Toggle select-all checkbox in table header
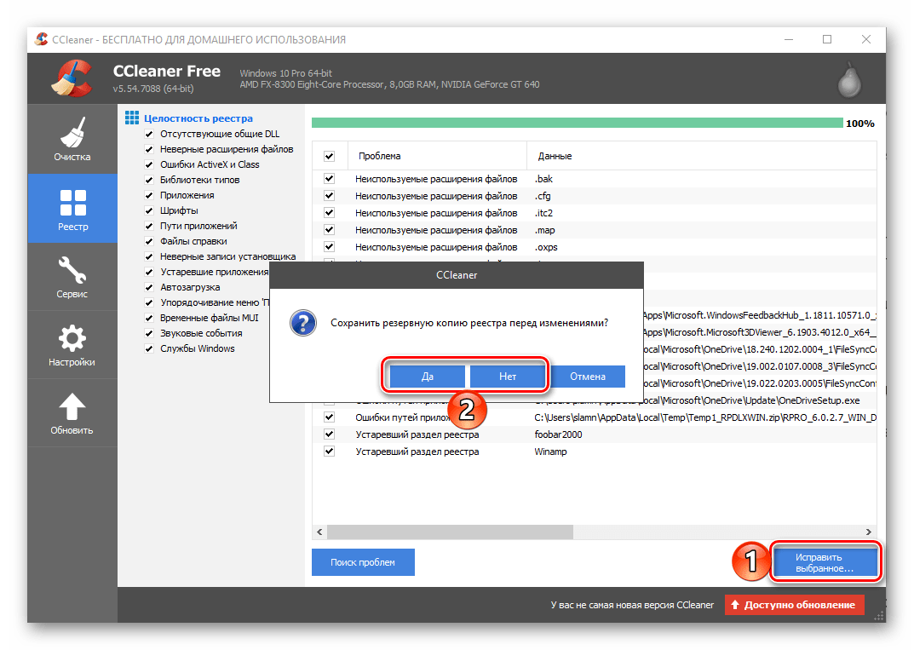914x650 pixels. pyautogui.click(x=330, y=156)
